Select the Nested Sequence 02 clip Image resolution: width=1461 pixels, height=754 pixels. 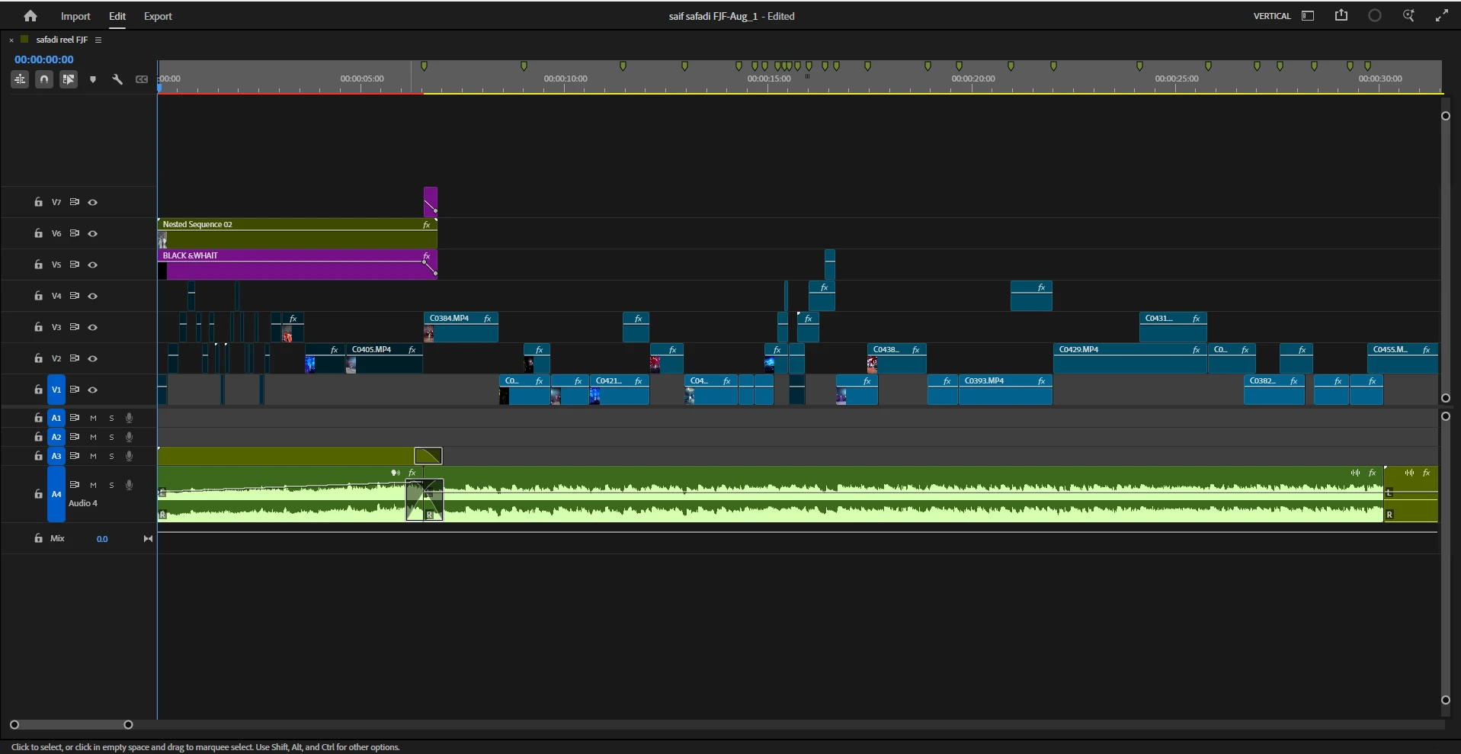pos(297,233)
